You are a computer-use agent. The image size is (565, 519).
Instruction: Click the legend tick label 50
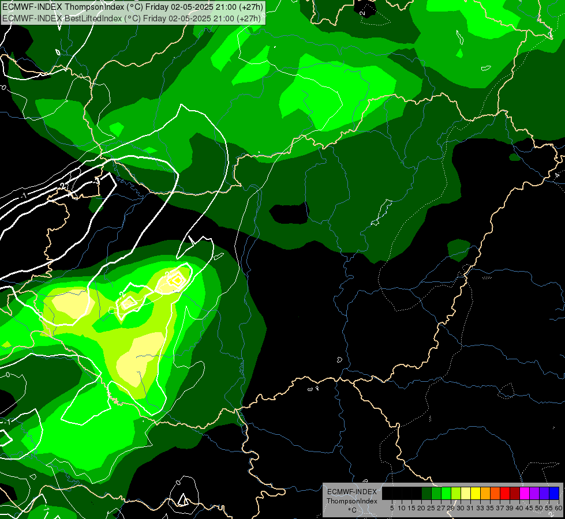(x=539, y=508)
